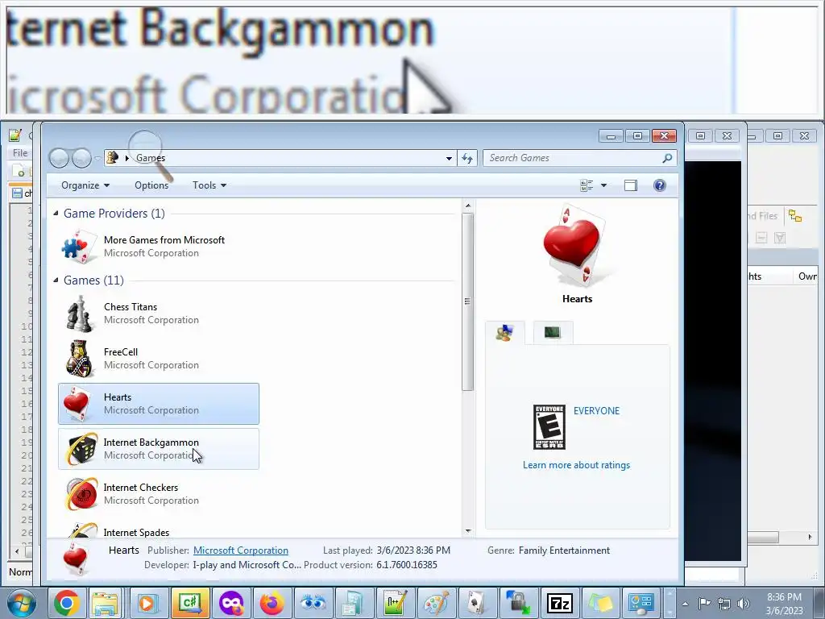The height and width of the screenshot is (619, 825).
Task: Show hidden tray icons arrow
Action: pyautogui.click(x=685, y=604)
